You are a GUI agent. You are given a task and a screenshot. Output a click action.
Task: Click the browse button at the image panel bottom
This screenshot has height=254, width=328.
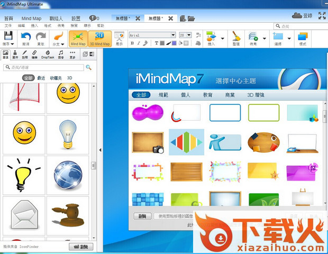tap(81, 247)
